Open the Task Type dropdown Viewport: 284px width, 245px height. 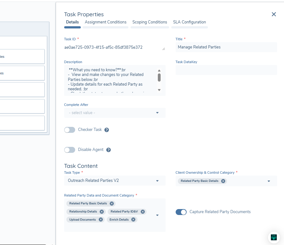[x=115, y=181]
